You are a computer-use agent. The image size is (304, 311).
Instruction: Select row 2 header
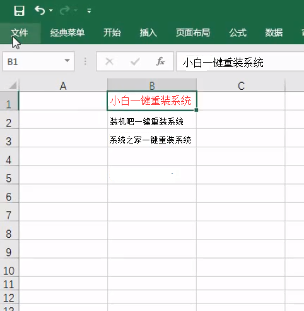(x=9, y=119)
